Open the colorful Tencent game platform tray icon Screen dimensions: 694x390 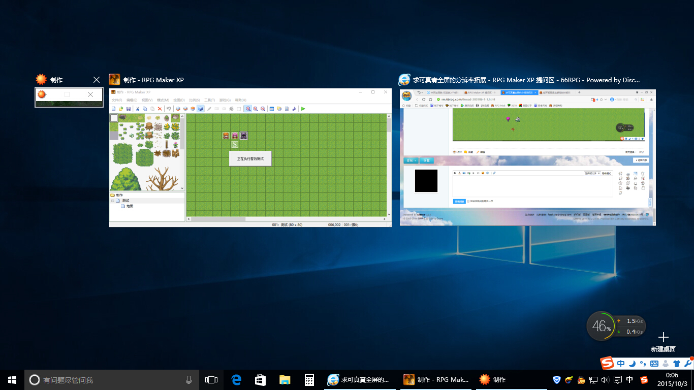click(x=569, y=379)
